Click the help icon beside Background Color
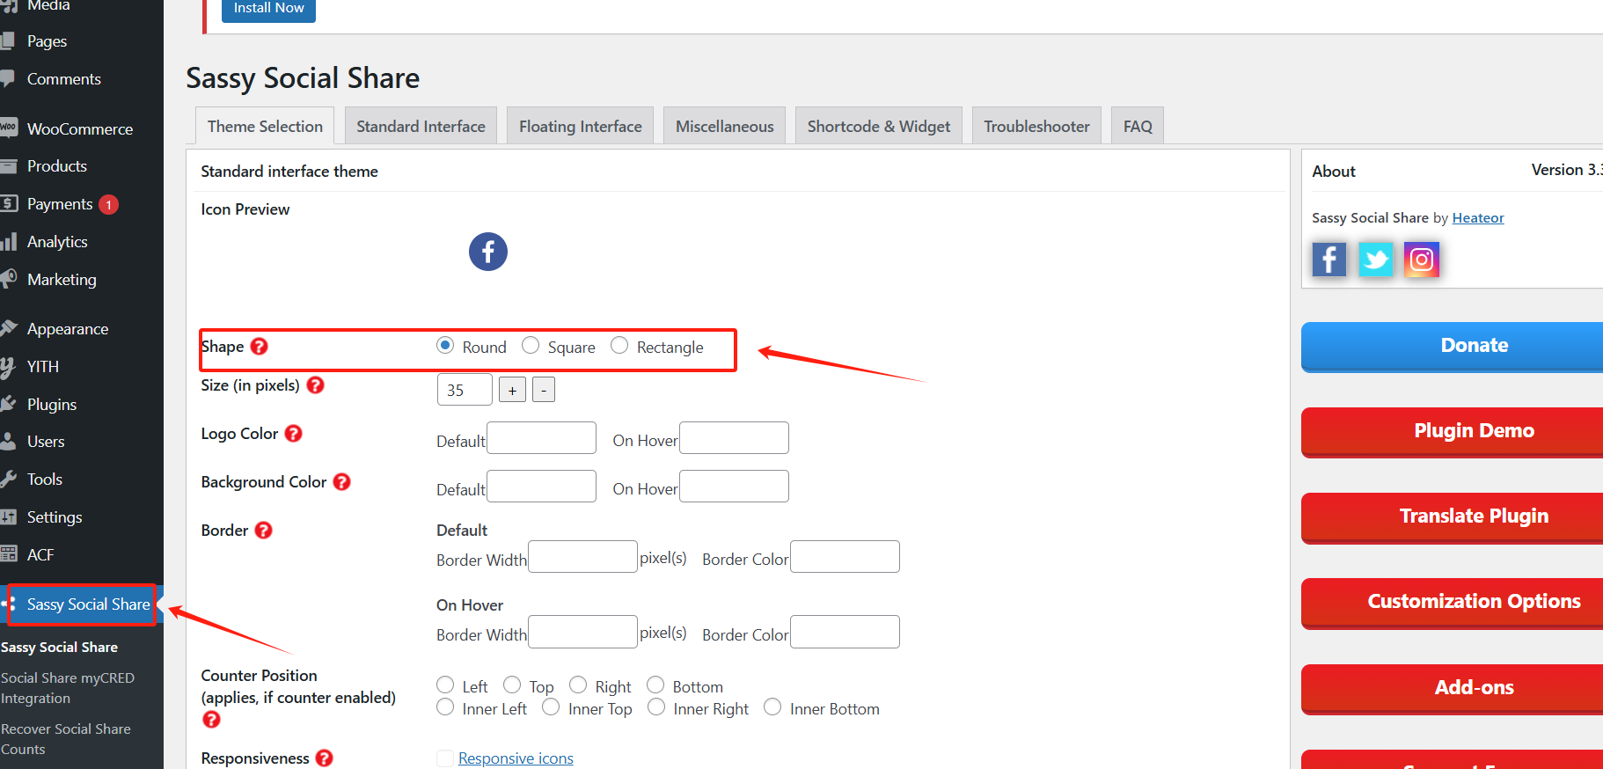Viewport: 1603px width, 769px height. (x=341, y=482)
